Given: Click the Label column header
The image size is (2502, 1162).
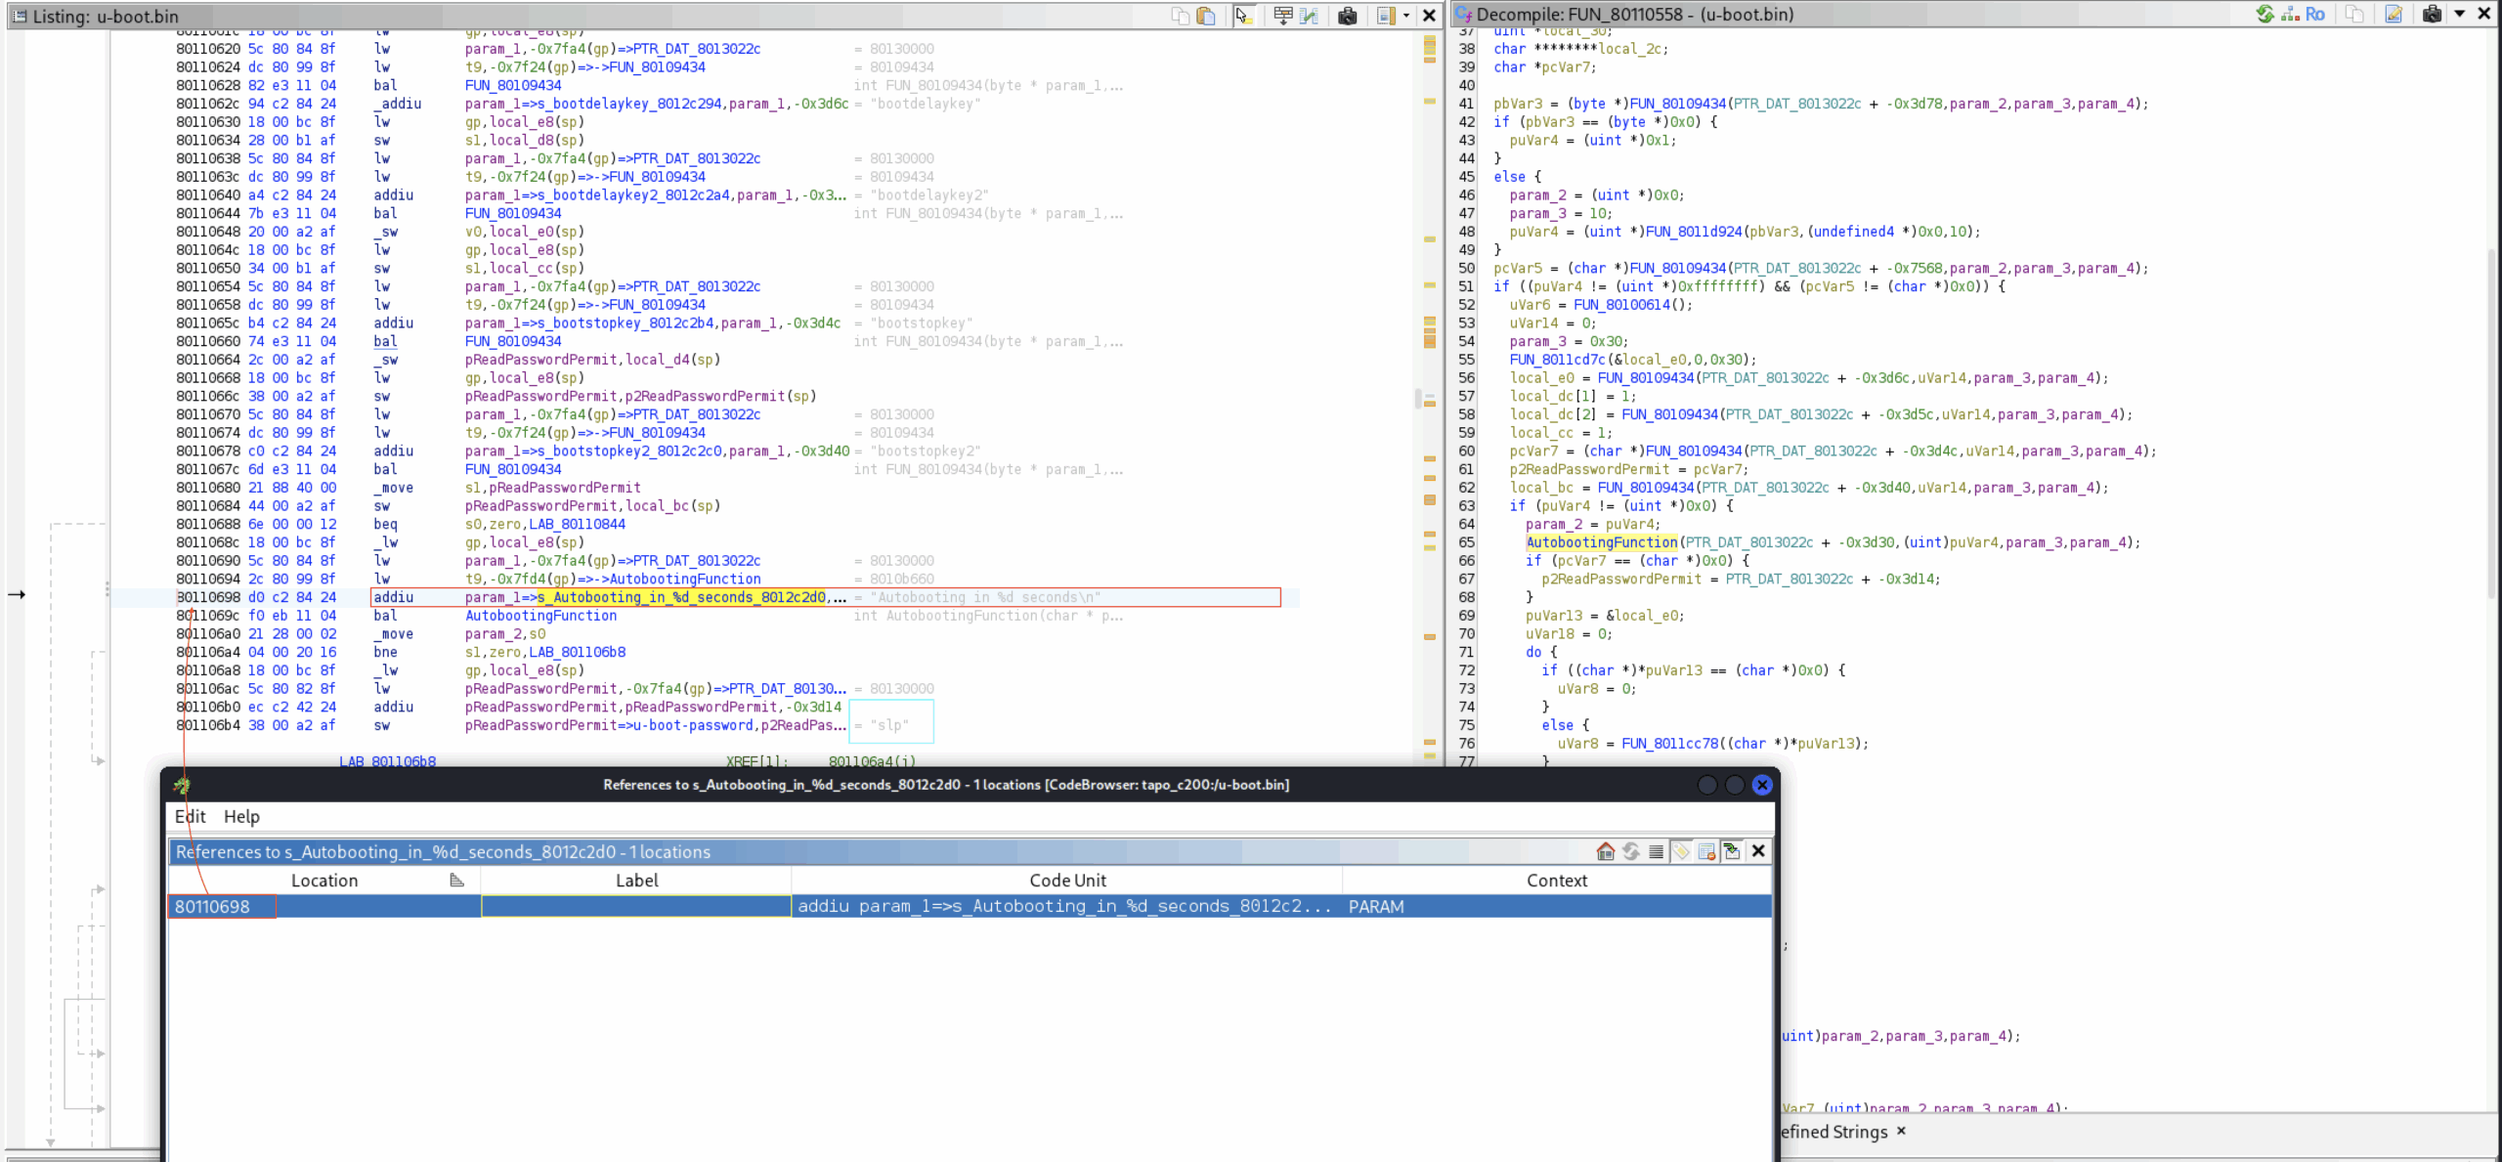Looking at the screenshot, I should click(x=636, y=881).
